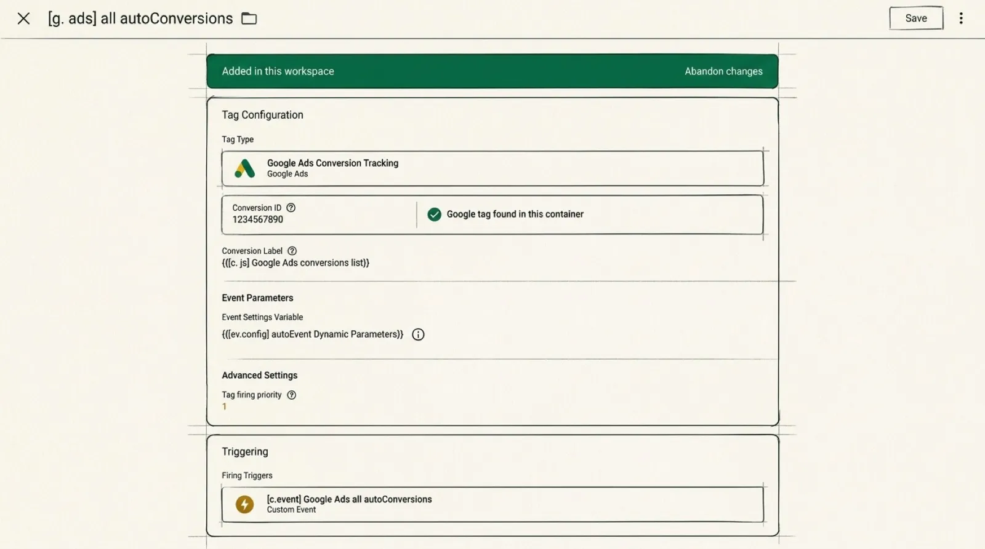985x549 pixels.
Task: Click the Event Parameters heading
Action: click(x=257, y=298)
